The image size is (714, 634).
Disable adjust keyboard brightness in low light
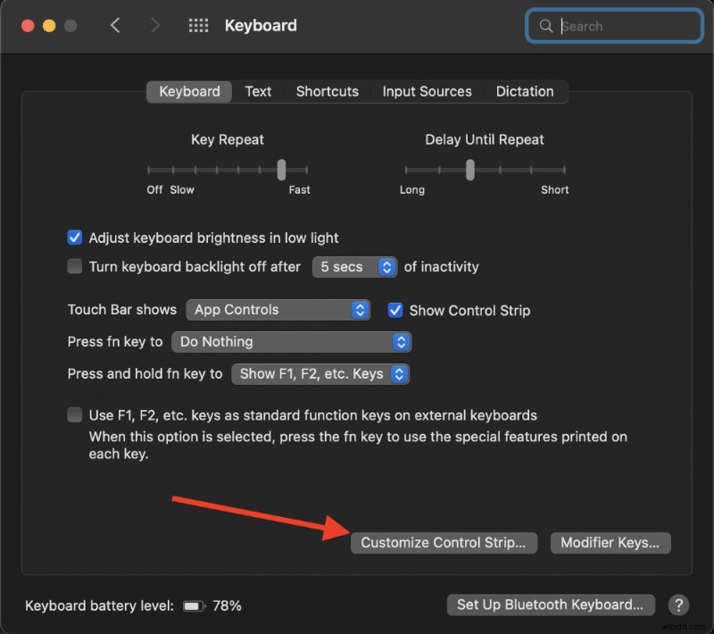[75, 238]
